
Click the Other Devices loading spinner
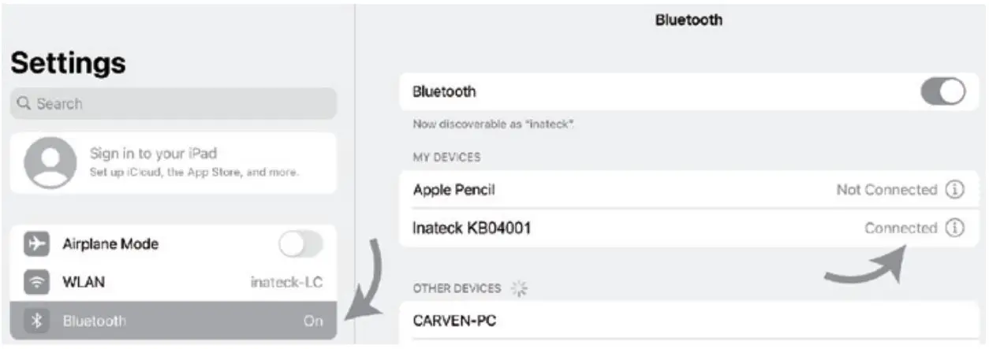519,288
